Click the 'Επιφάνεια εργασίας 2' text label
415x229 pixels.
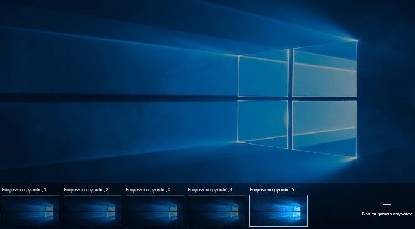86,190
